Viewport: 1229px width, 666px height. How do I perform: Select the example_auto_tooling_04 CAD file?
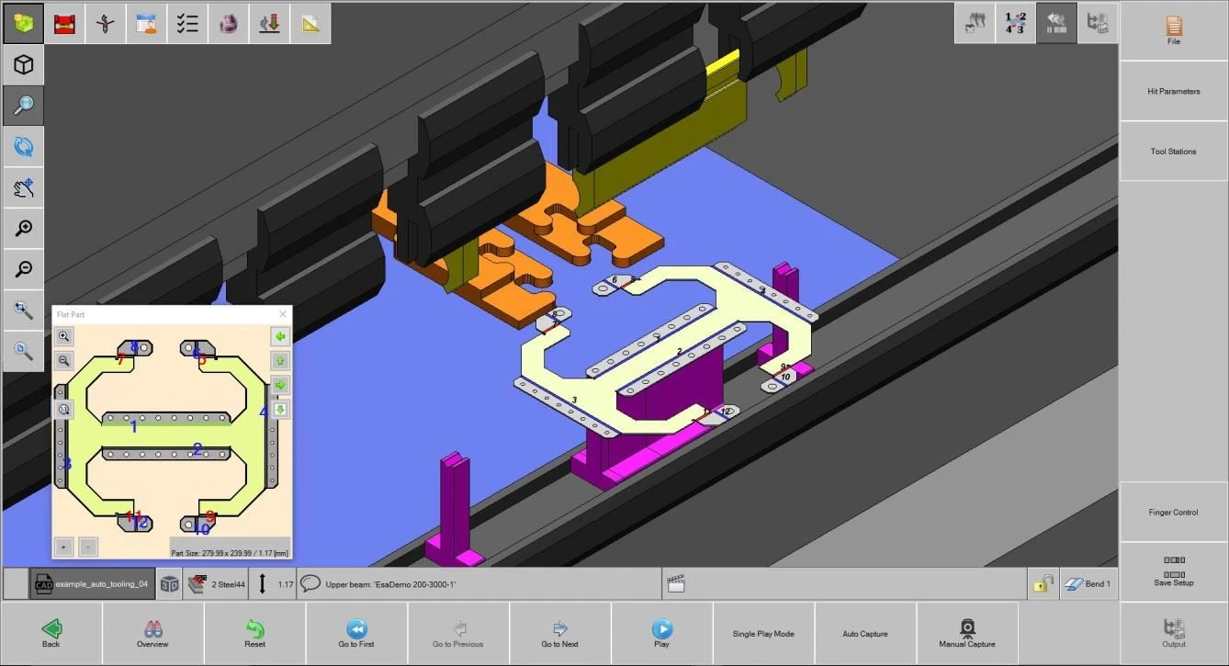pyautogui.click(x=92, y=583)
